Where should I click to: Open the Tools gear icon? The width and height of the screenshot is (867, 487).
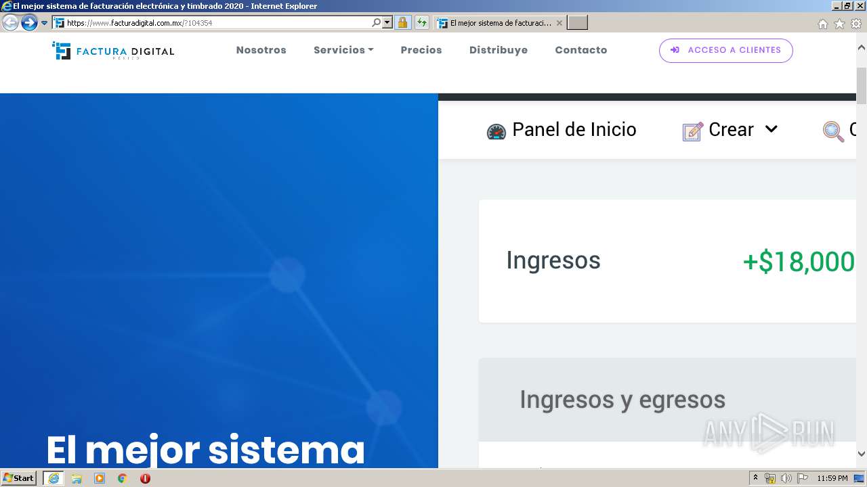click(856, 24)
